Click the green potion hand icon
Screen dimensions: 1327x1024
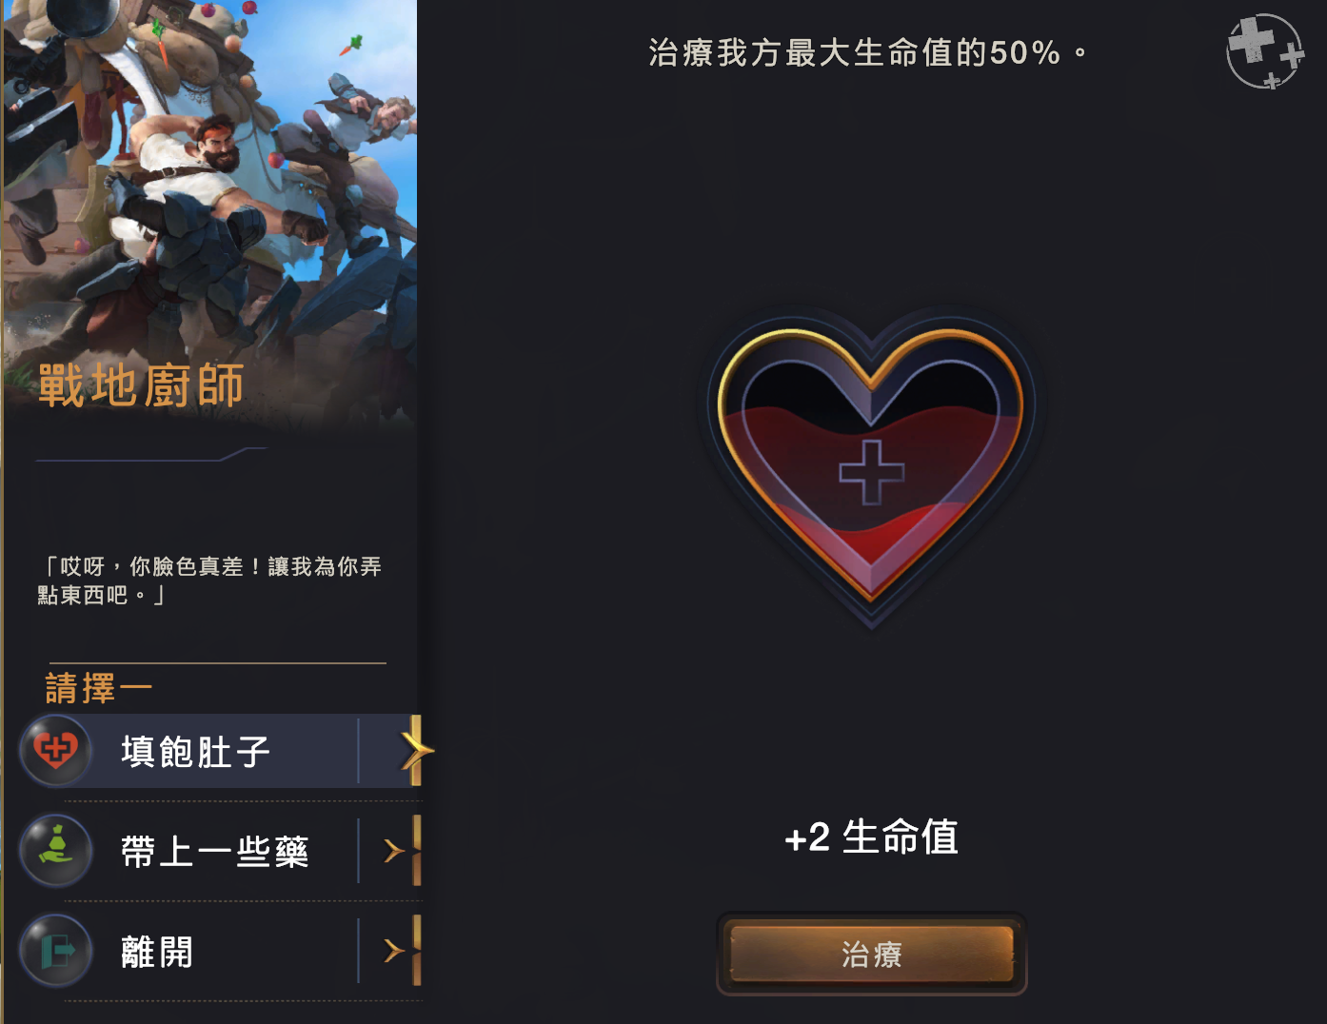point(56,850)
